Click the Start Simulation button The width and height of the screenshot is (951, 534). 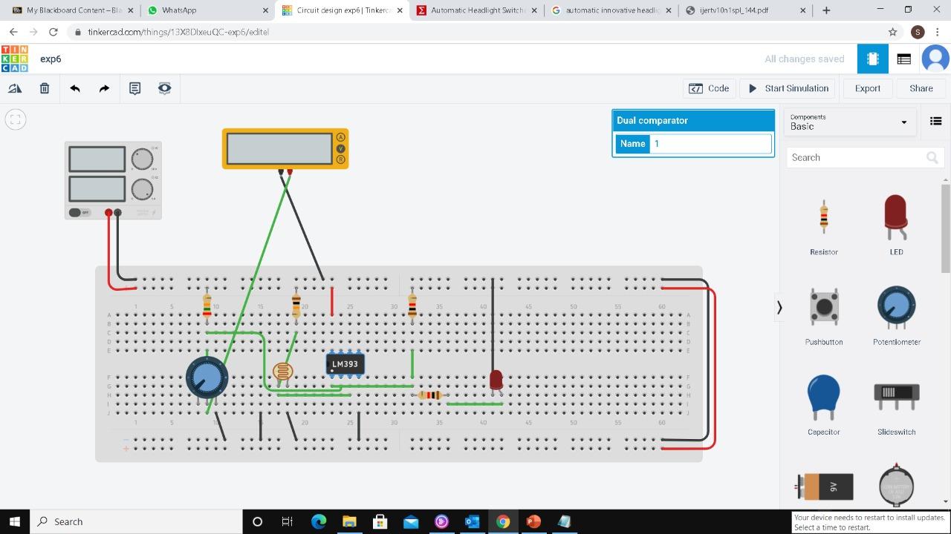[788, 88]
